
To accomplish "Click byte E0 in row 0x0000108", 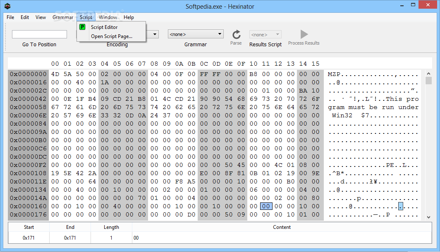I will [x=204, y=173].
